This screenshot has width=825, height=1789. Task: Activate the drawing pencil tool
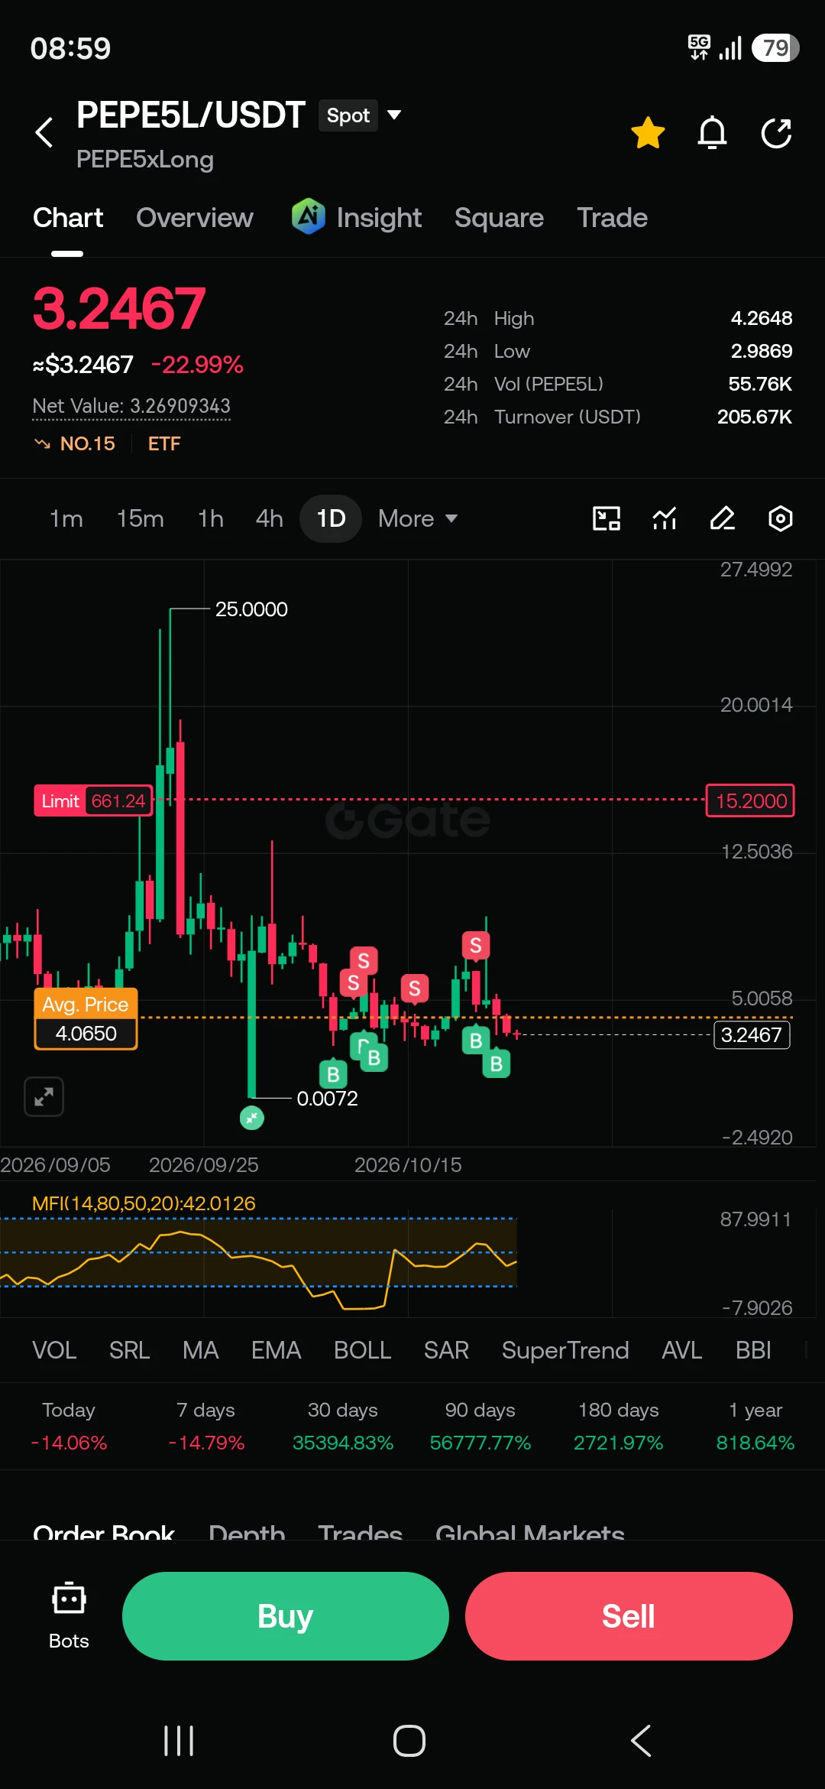click(723, 518)
